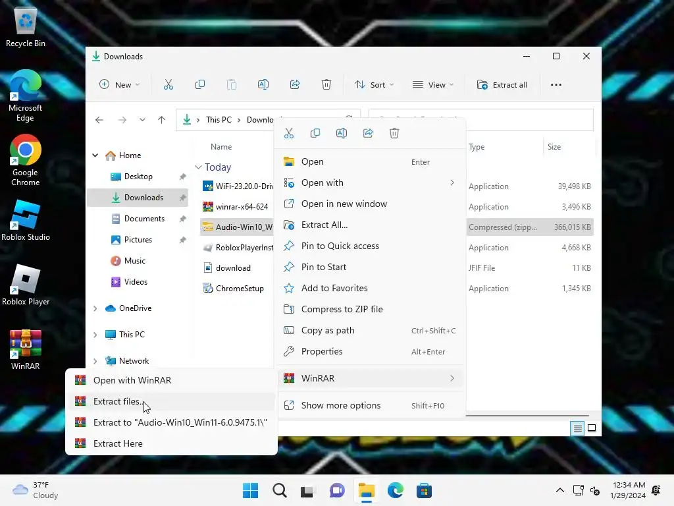
Task: Click the Forward arrow in Explorer navigation
Action: pos(122,120)
